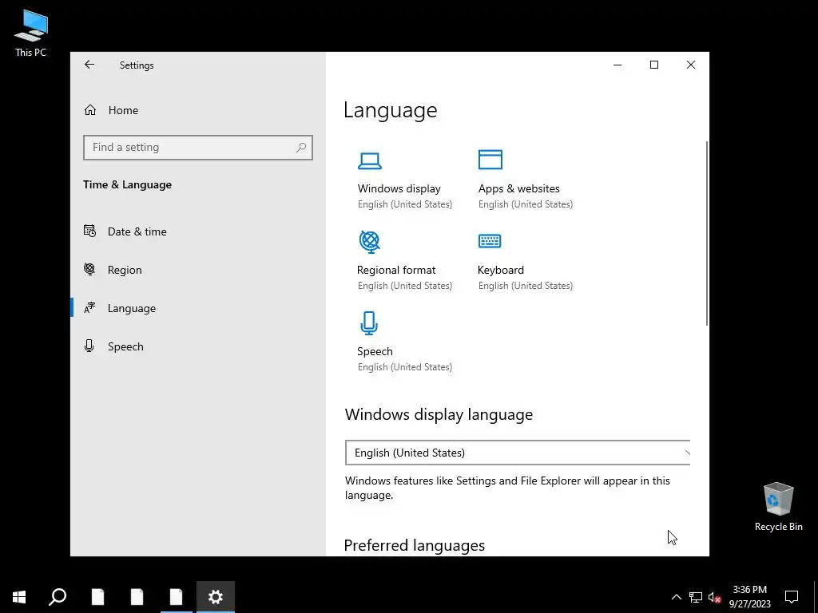Open the clock showing 3:36 PM
The height and width of the screenshot is (613, 818).
[749, 597]
